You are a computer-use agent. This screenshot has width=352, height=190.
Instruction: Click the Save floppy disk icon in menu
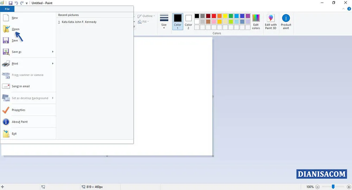tap(6, 40)
